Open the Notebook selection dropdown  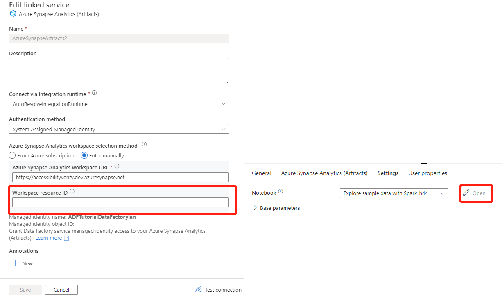pyautogui.click(x=394, y=193)
